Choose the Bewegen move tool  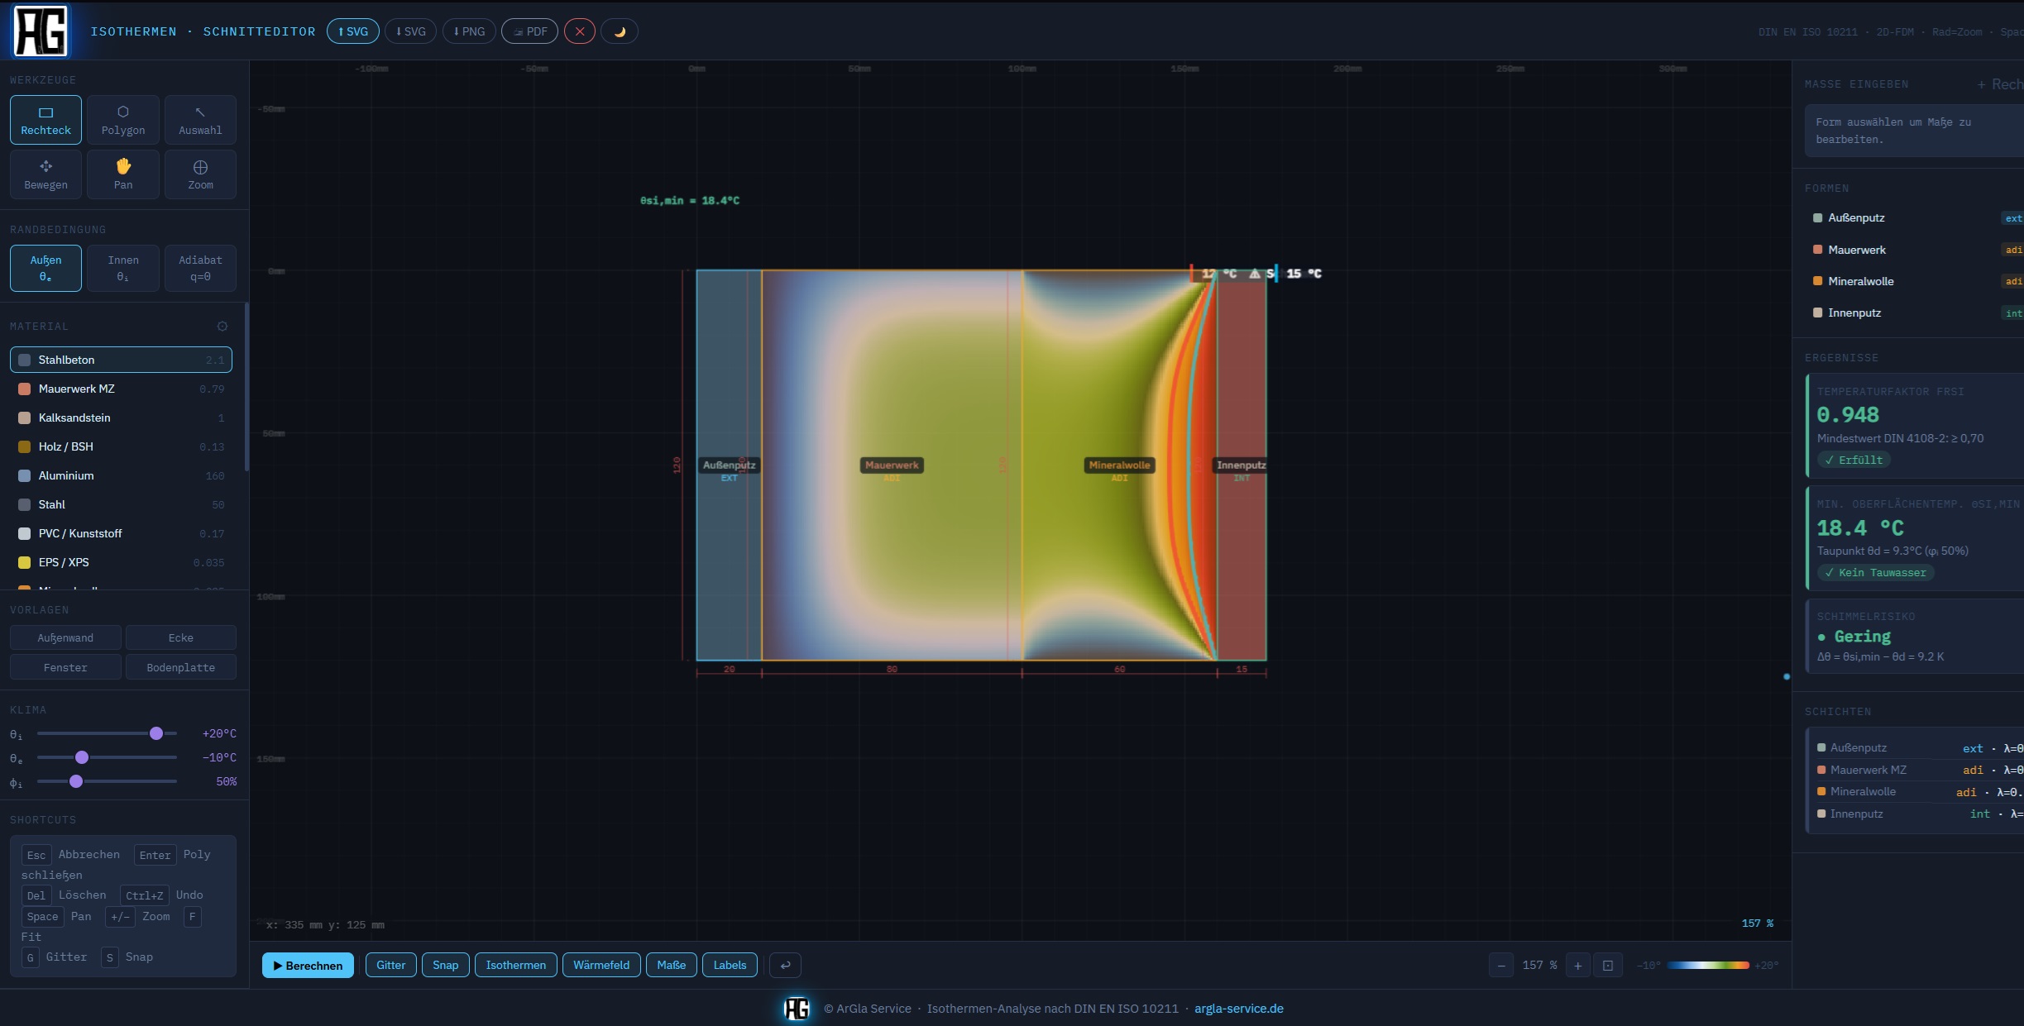click(45, 174)
